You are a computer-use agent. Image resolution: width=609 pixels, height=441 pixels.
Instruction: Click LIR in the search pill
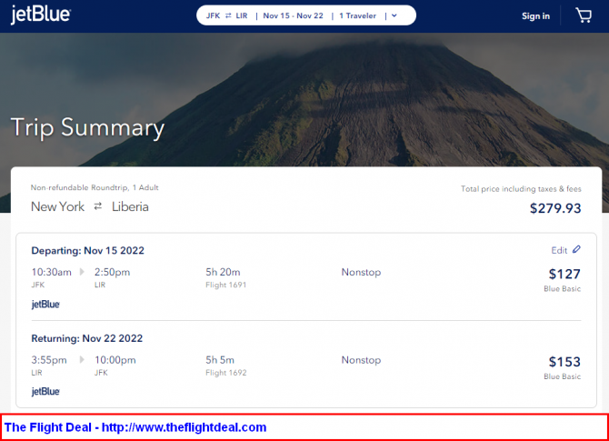pos(242,15)
